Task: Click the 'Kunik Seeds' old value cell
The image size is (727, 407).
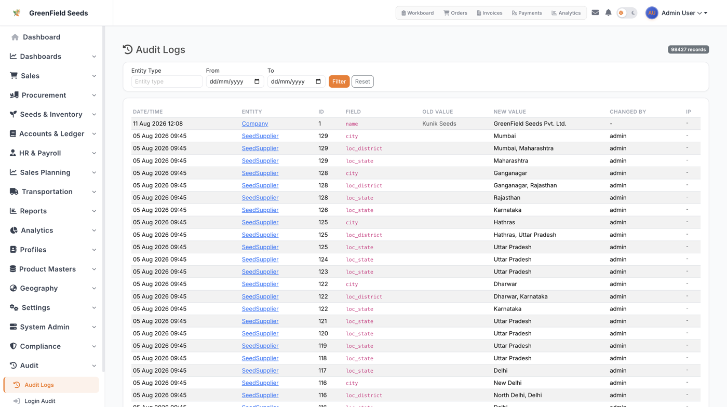Action: pos(439,124)
